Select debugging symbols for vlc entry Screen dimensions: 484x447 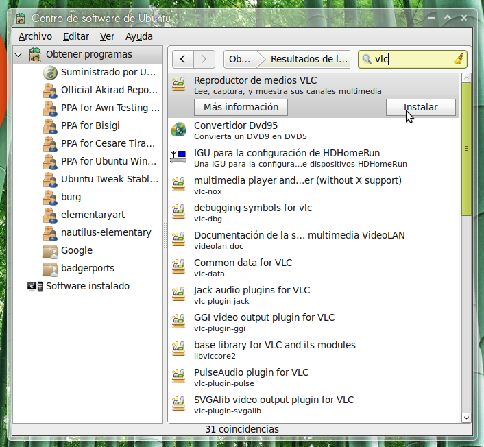coord(315,213)
